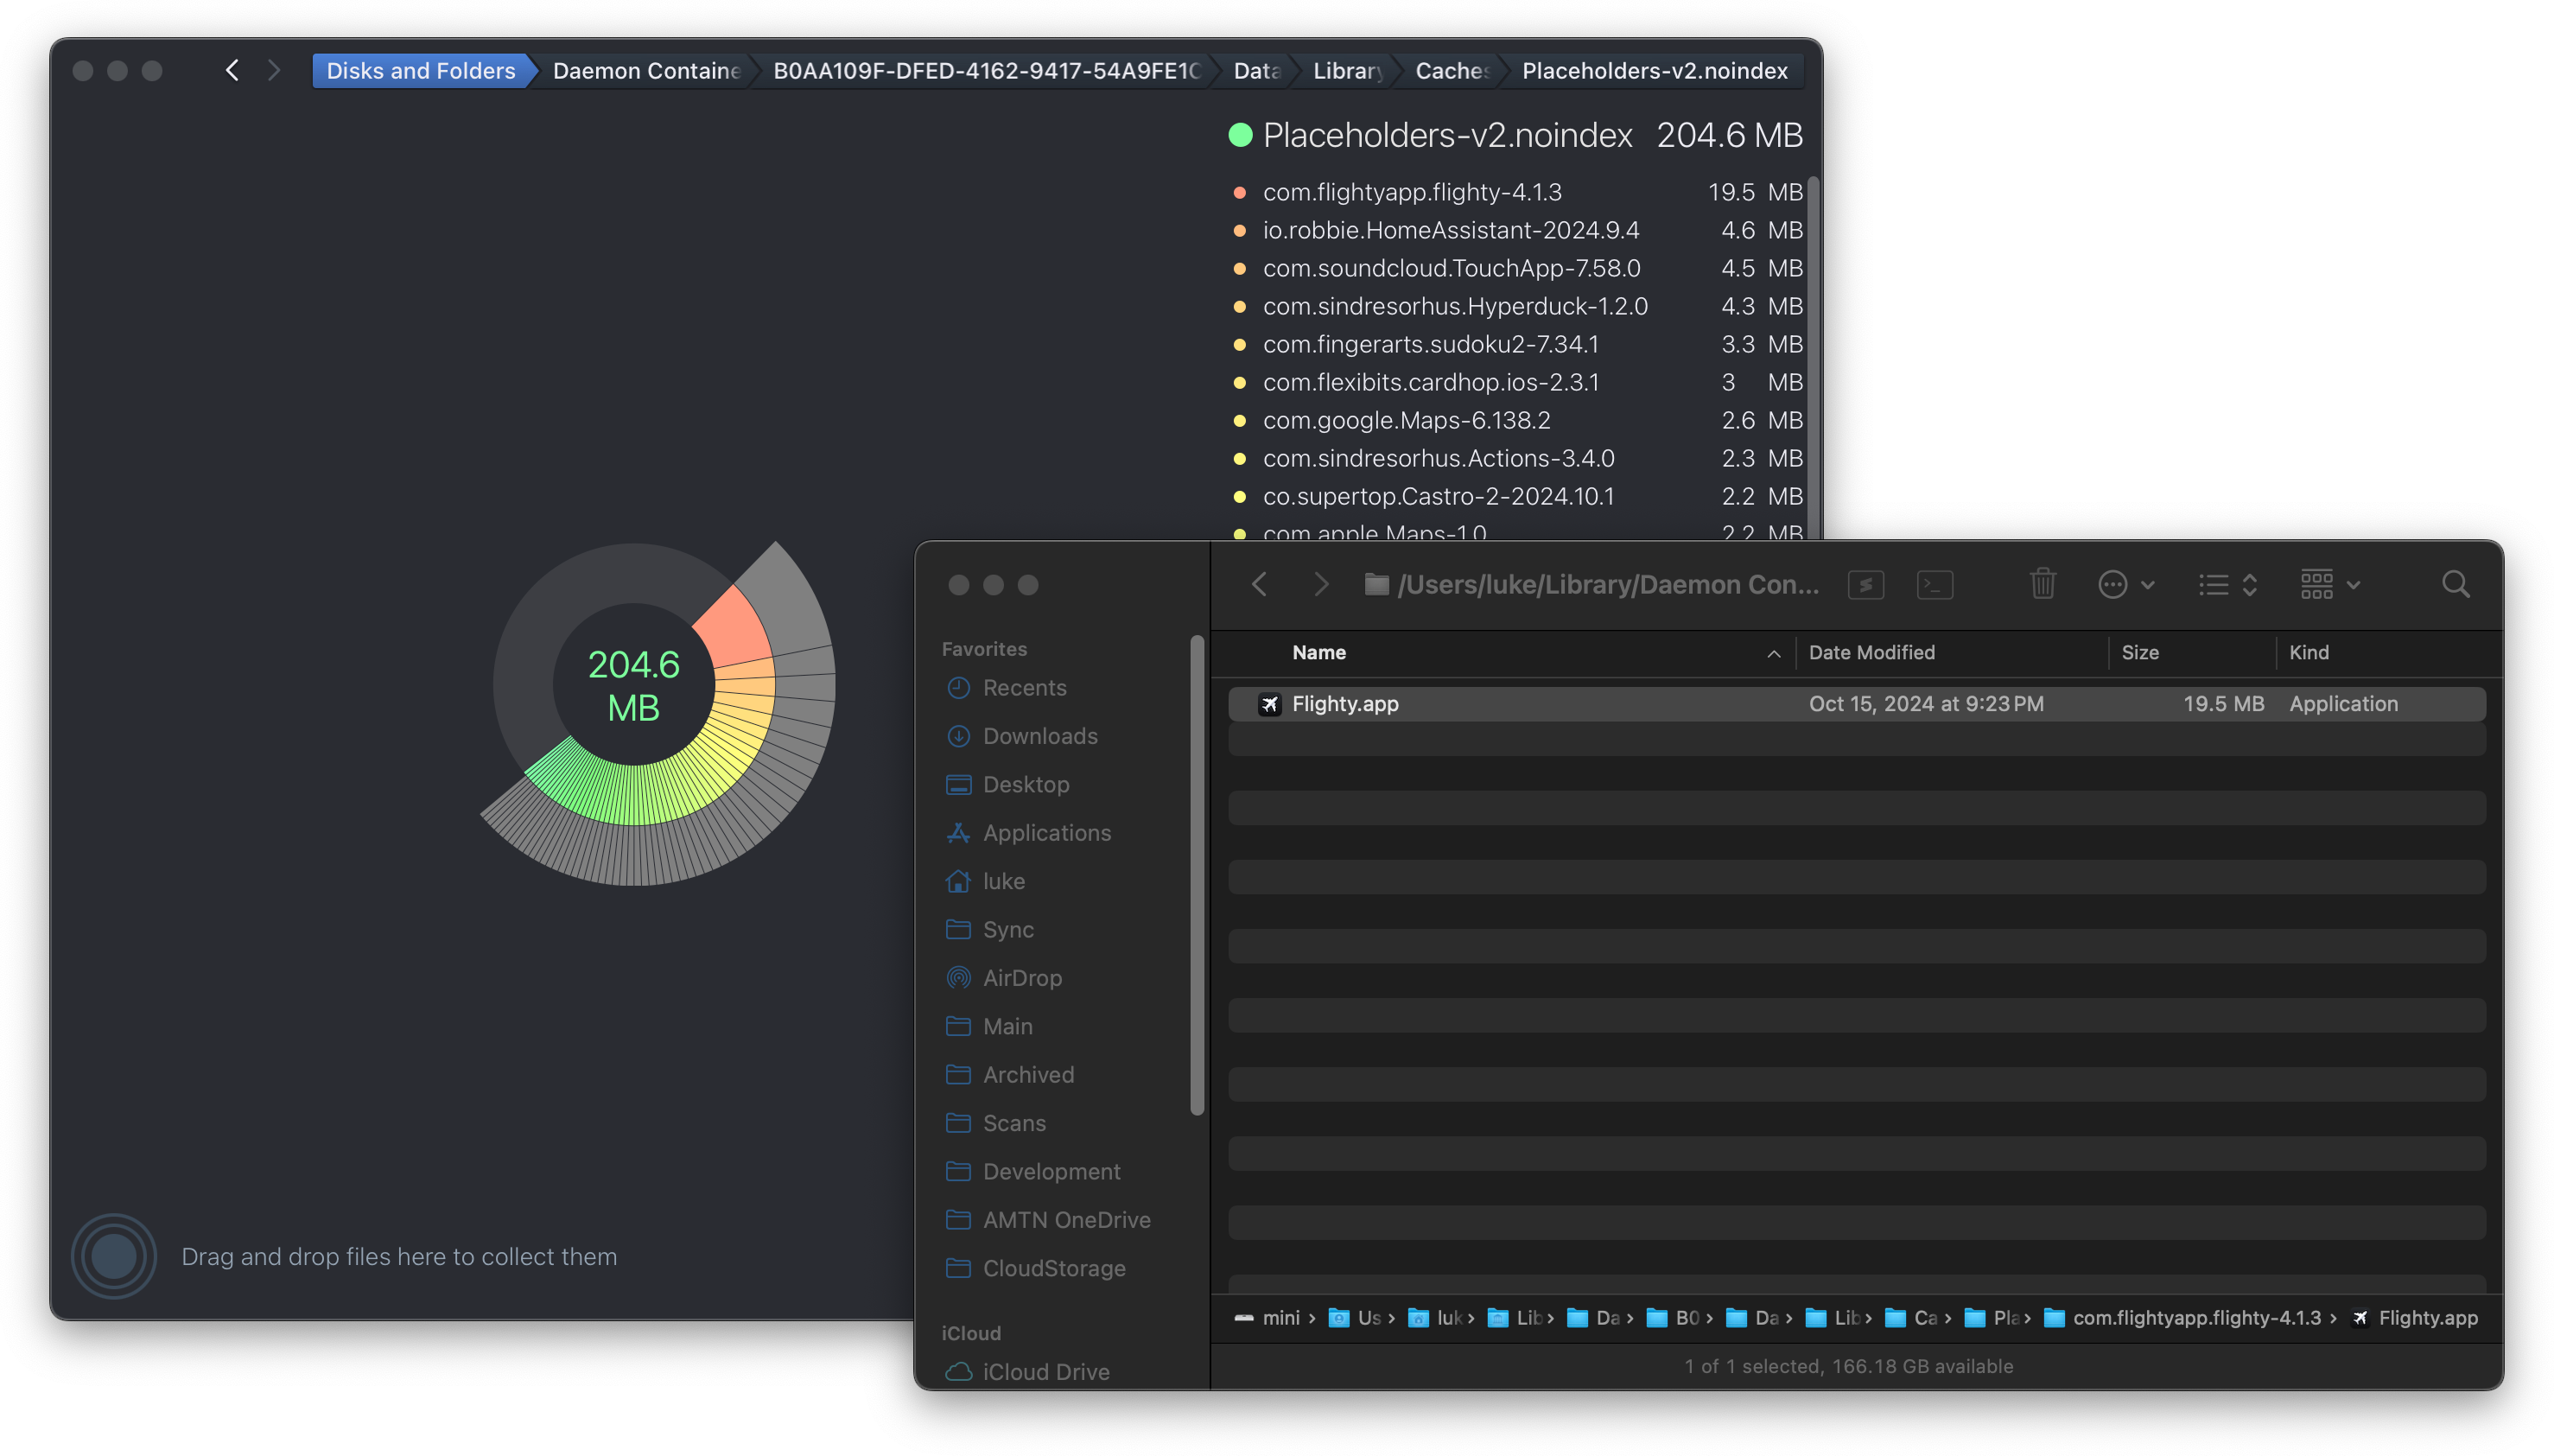This screenshot has height=1456, width=2554.
Task: Open Desktop in Finder sidebar
Action: (x=1026, y=784)
